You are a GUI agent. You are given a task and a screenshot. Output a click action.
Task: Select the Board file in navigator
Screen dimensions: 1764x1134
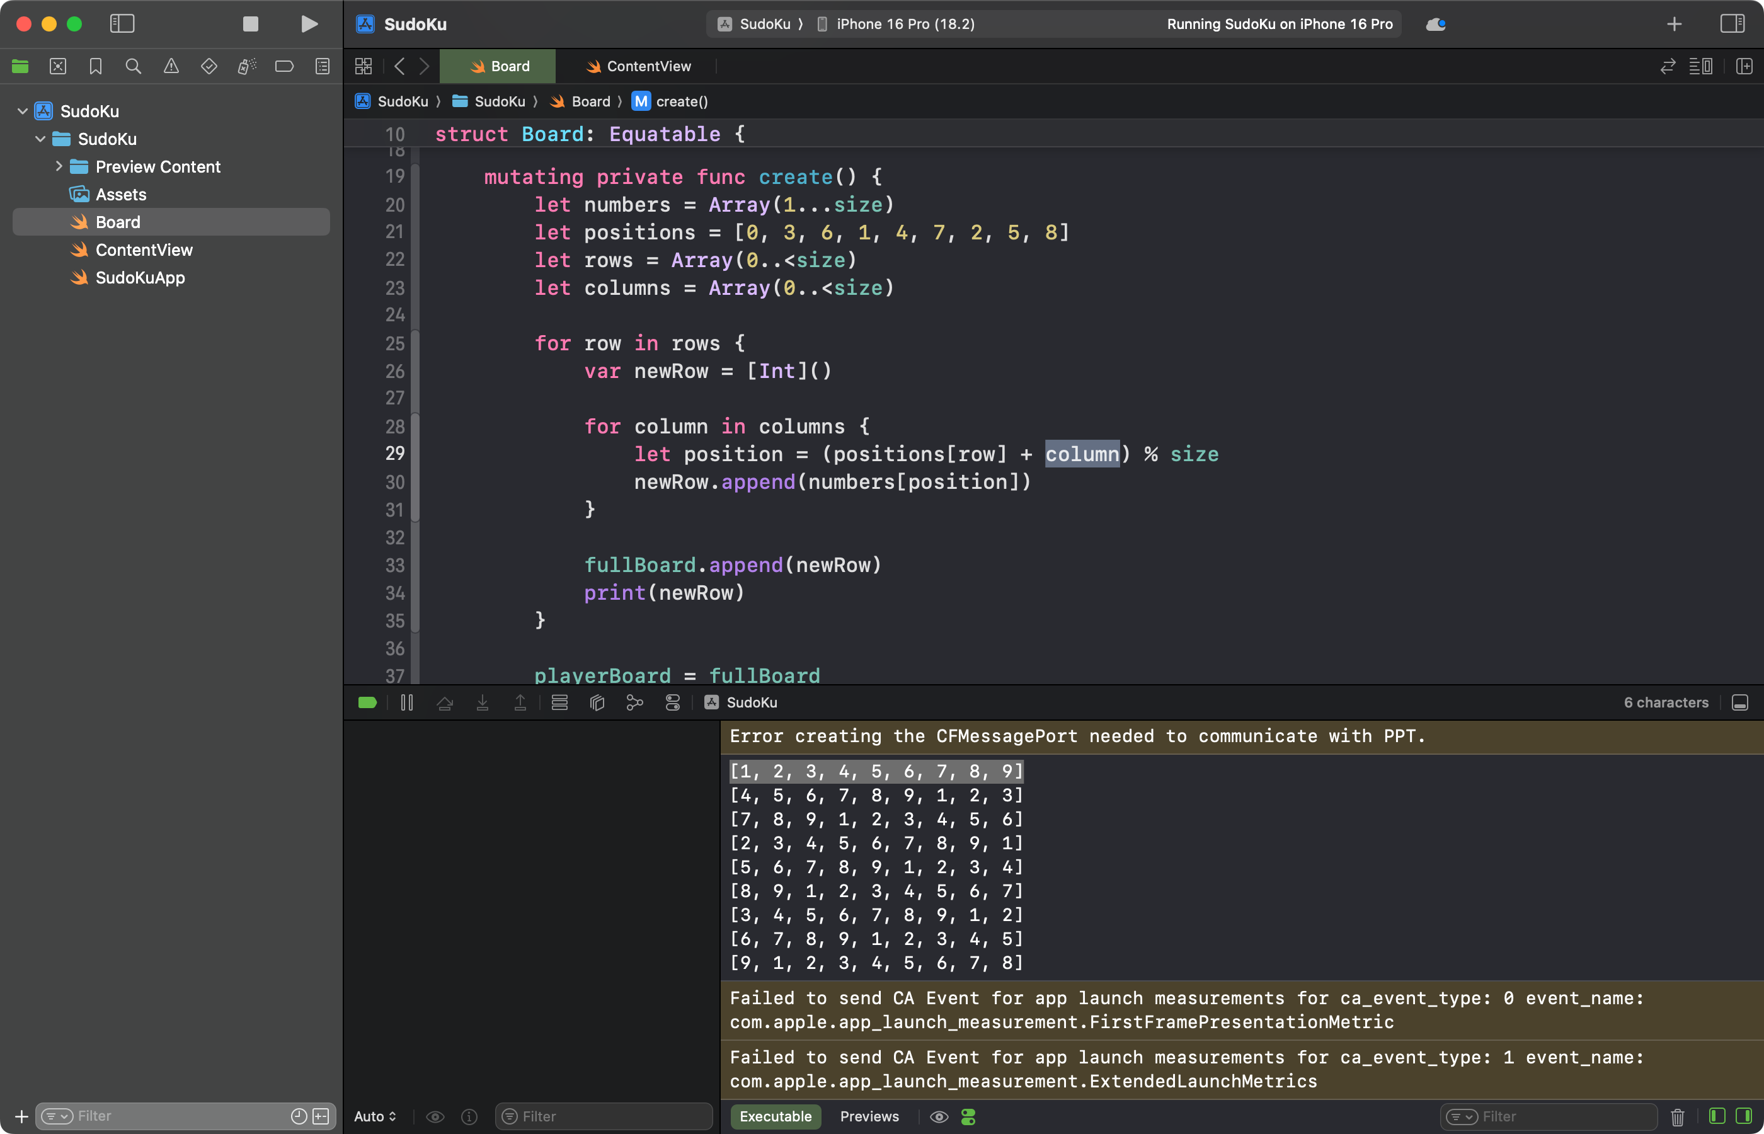pyautogui.click(x=171, y=222)
